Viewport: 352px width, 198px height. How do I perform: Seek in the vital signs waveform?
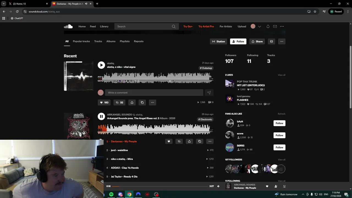pyautogui.click(x=156, y=78)
